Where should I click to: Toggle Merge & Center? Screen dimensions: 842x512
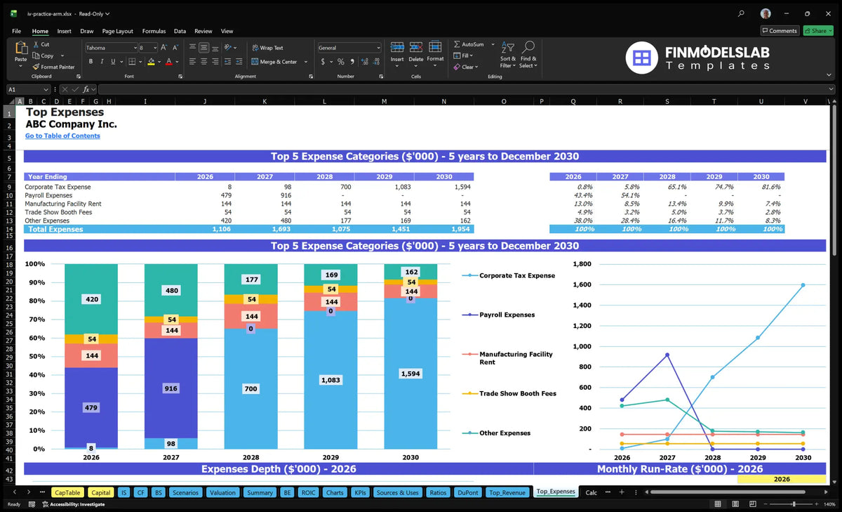click(274, 62)
